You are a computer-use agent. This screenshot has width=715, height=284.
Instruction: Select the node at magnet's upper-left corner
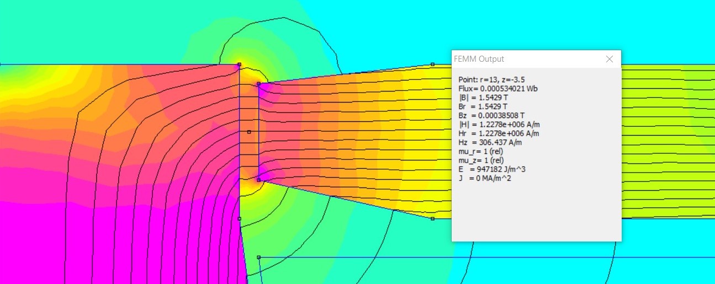258,84
